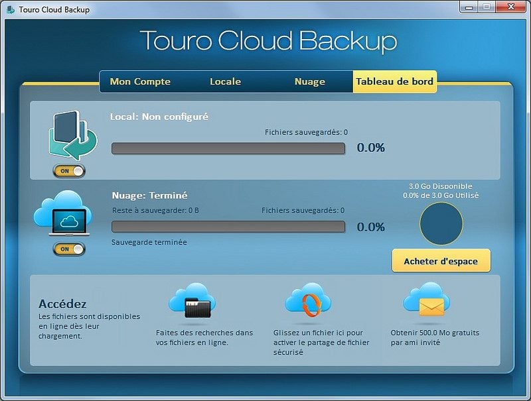Click the 'Nuage: Terminé' status text
Viewport: 531px width, 401px height.
point(149,196)
